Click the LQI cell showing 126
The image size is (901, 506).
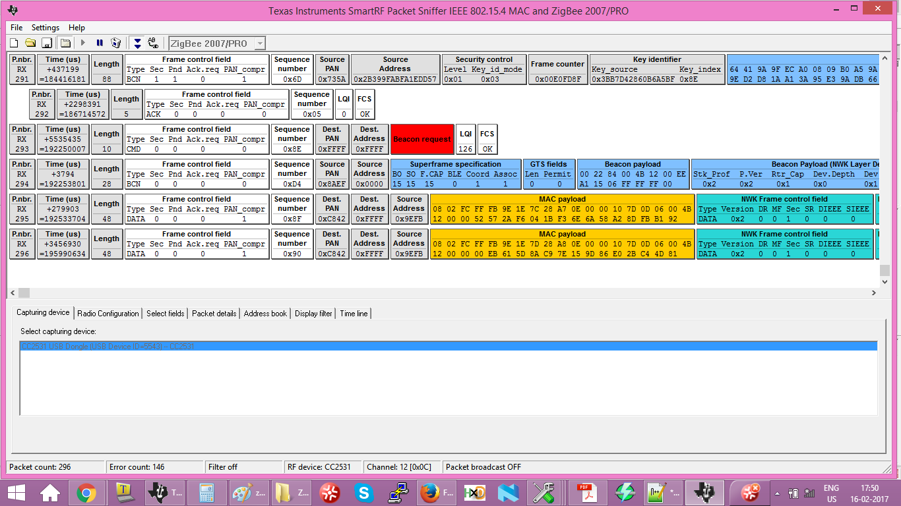pyautogui.click(x=466, y=139)
